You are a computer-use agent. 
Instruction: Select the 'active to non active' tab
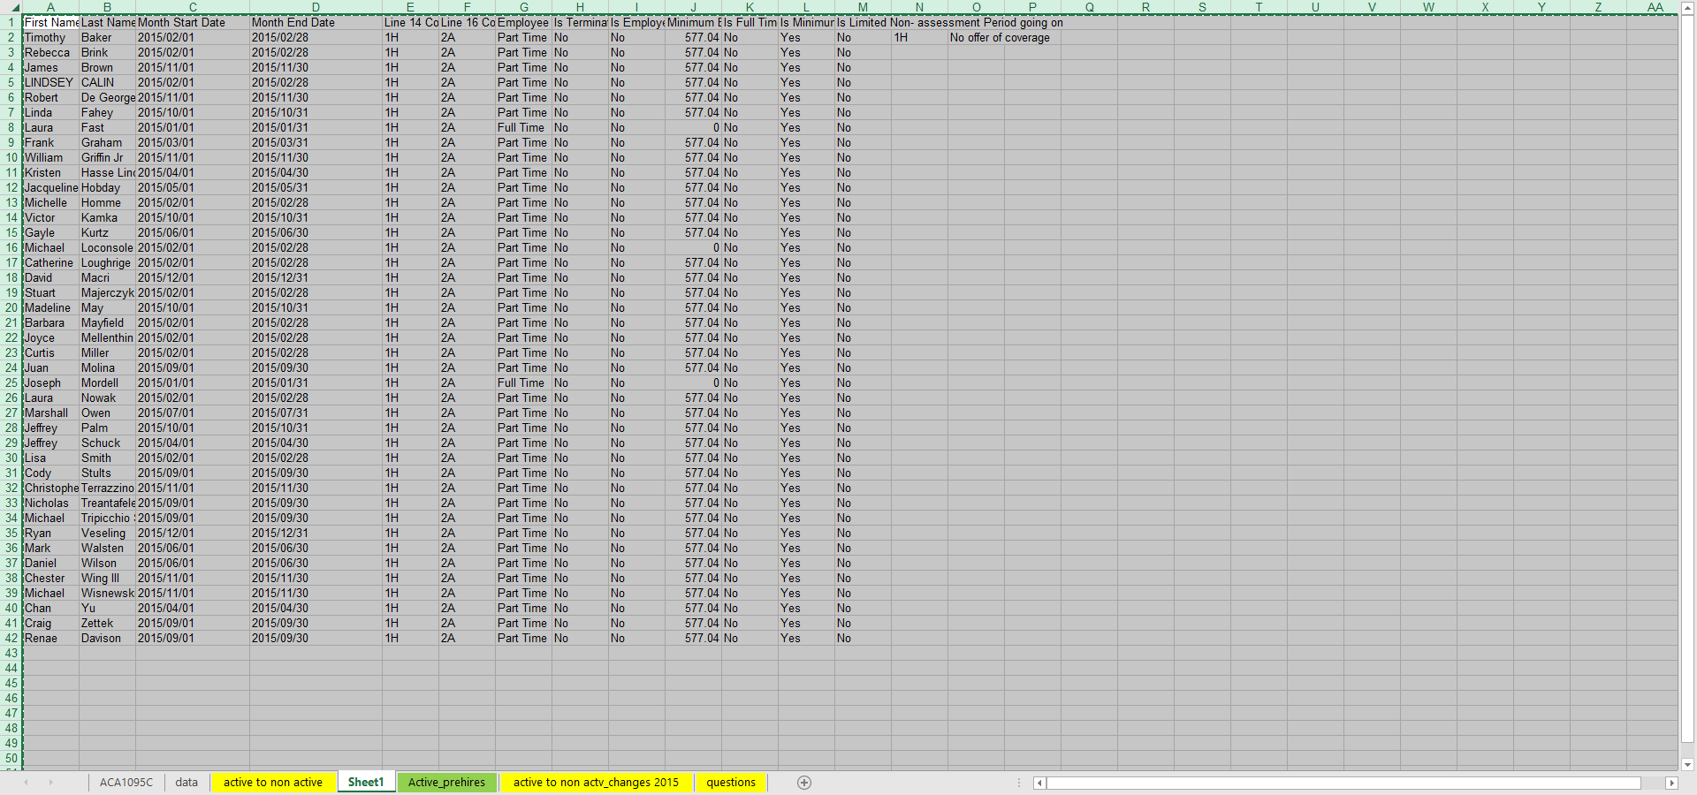pyautogui.click(x=273, y=783)
